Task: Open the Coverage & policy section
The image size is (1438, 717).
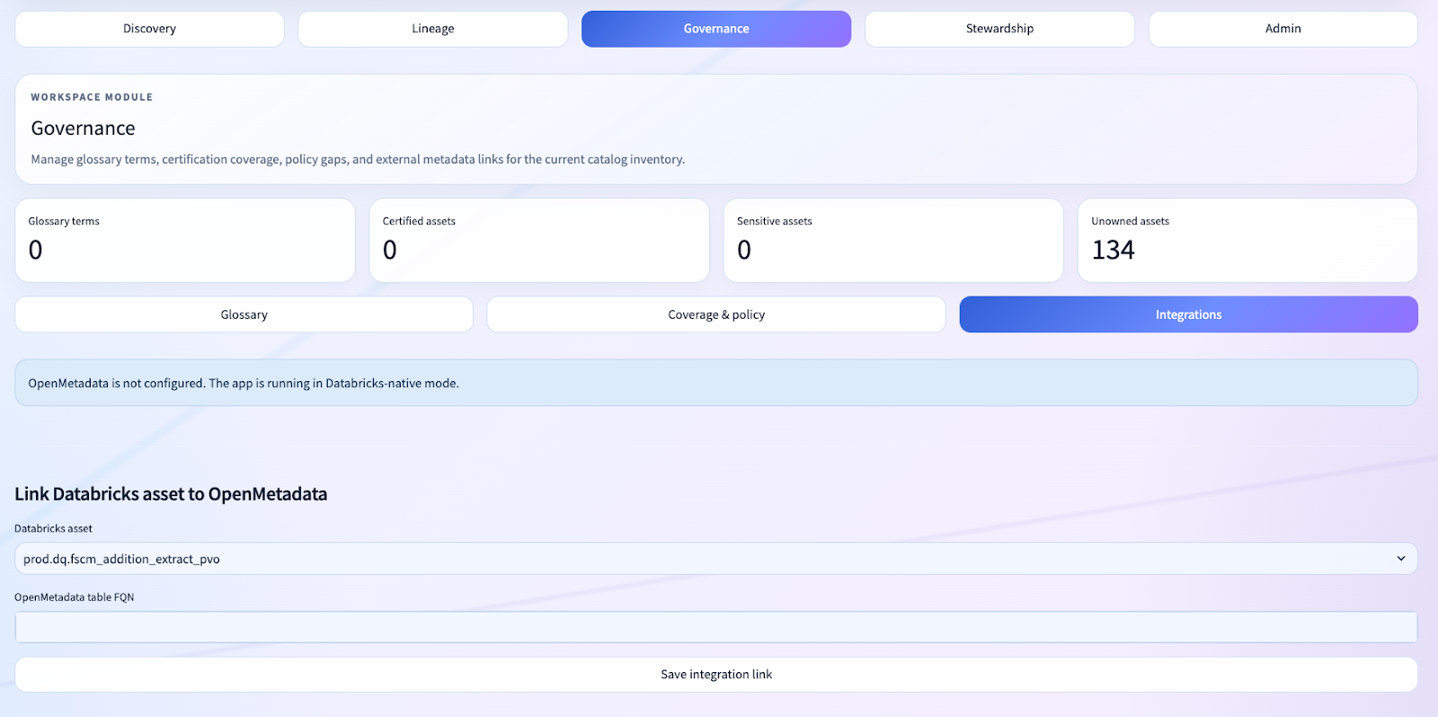Action: click(715, 314)
